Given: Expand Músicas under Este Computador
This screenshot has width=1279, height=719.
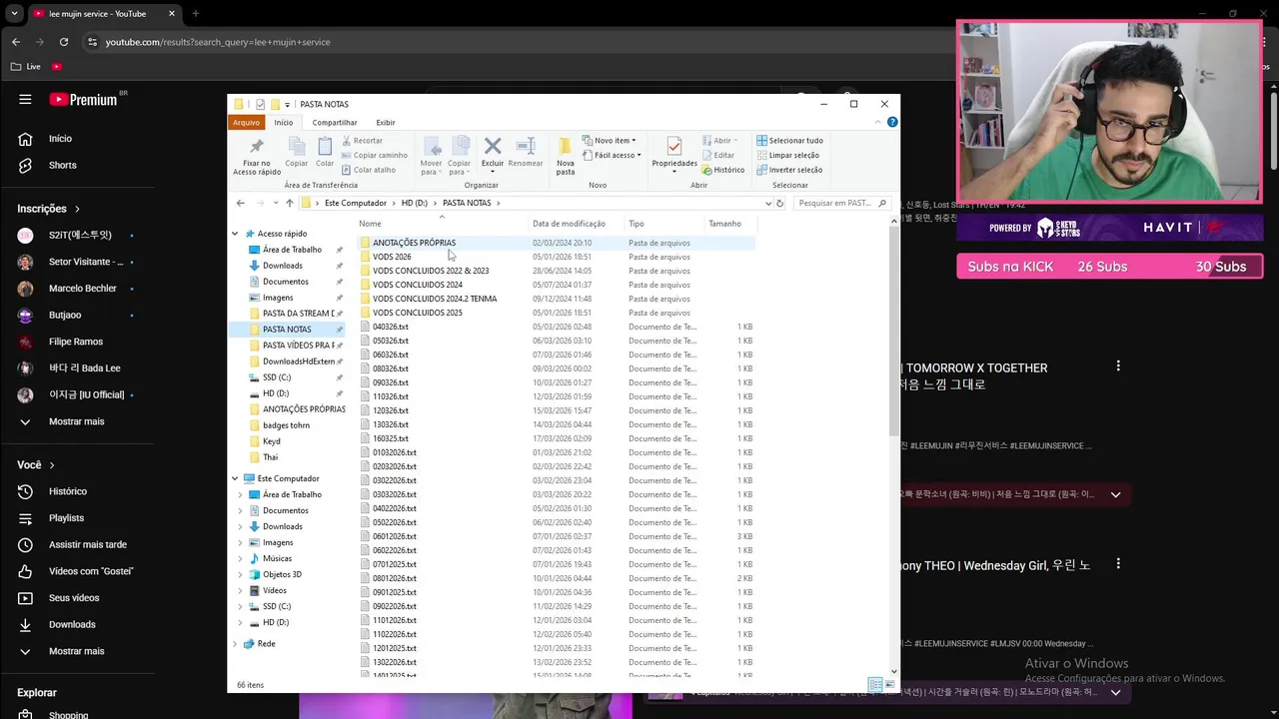Looking at the screenshot, I should pos(241,558).
